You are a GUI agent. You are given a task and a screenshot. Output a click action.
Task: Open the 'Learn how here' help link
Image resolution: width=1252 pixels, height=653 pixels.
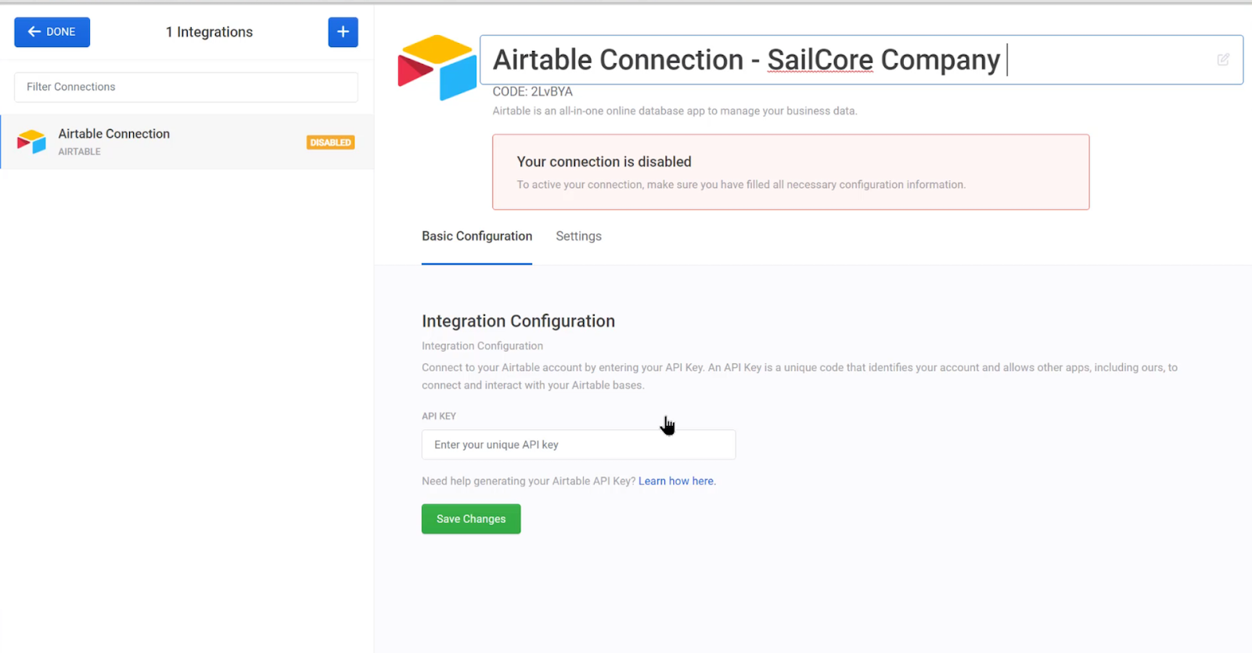(677, 481)
